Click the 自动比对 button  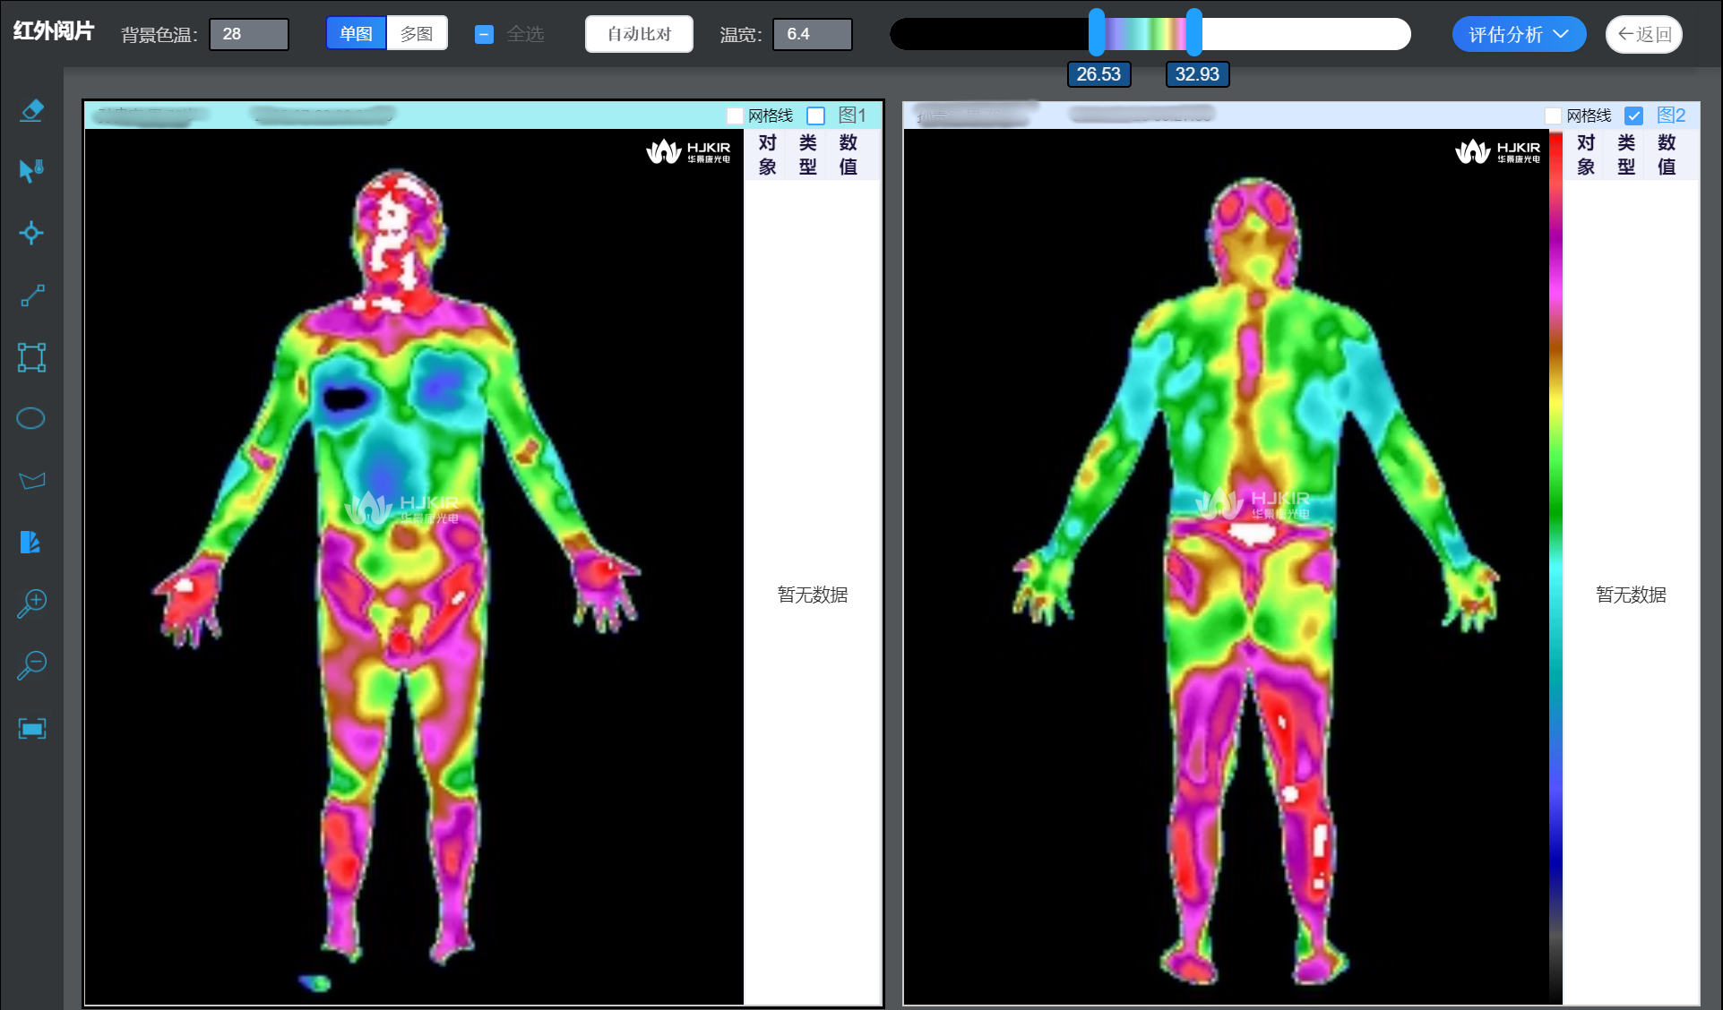[x=639, y=34]
